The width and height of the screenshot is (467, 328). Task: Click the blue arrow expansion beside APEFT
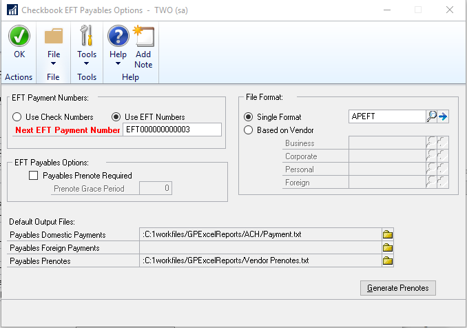[443, 116]
